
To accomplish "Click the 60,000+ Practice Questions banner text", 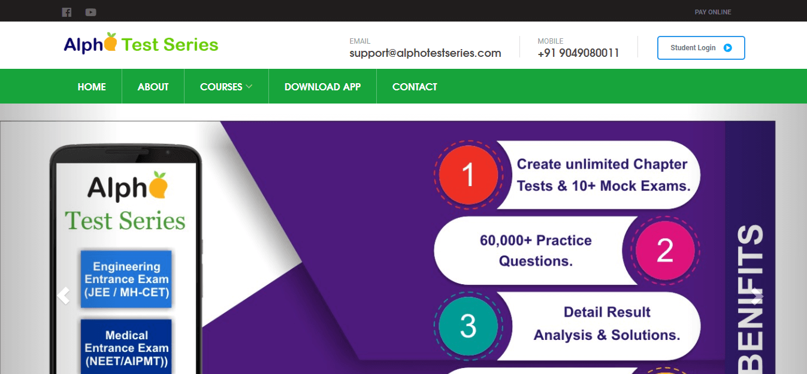I will click(x=535, y=251).
